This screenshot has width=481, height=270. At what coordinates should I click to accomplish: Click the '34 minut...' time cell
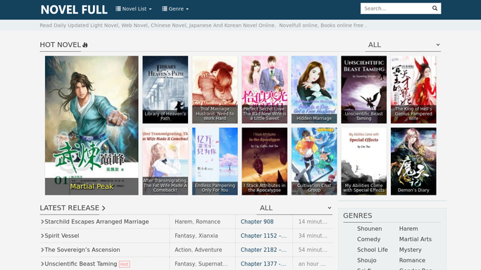click(313, 236)
